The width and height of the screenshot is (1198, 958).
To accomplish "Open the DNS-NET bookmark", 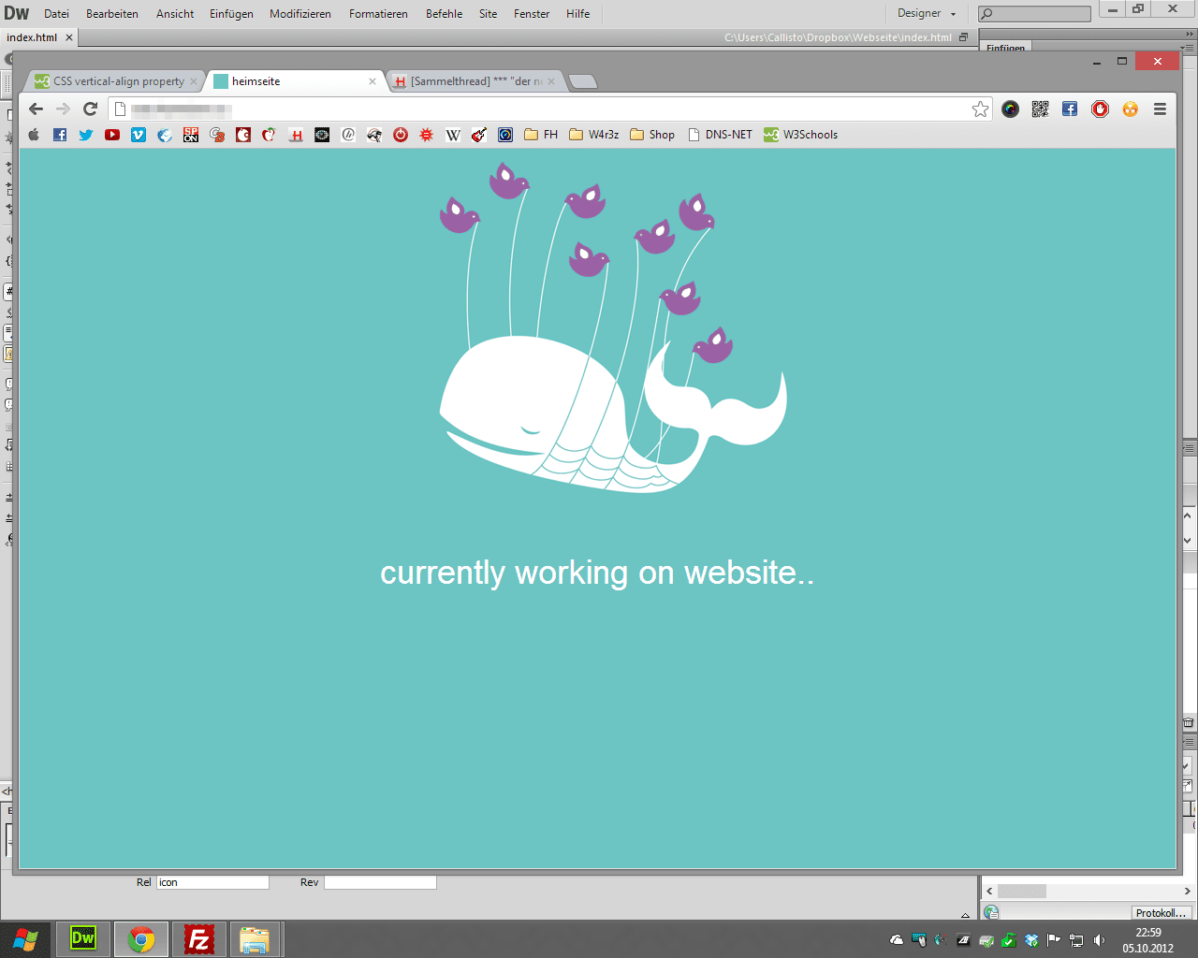I will 720,135.
